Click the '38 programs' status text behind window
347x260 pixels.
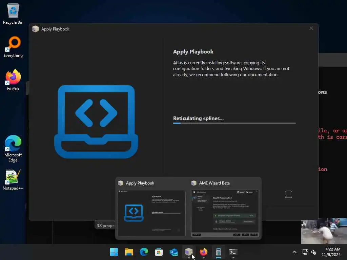[x=106, y=226]
